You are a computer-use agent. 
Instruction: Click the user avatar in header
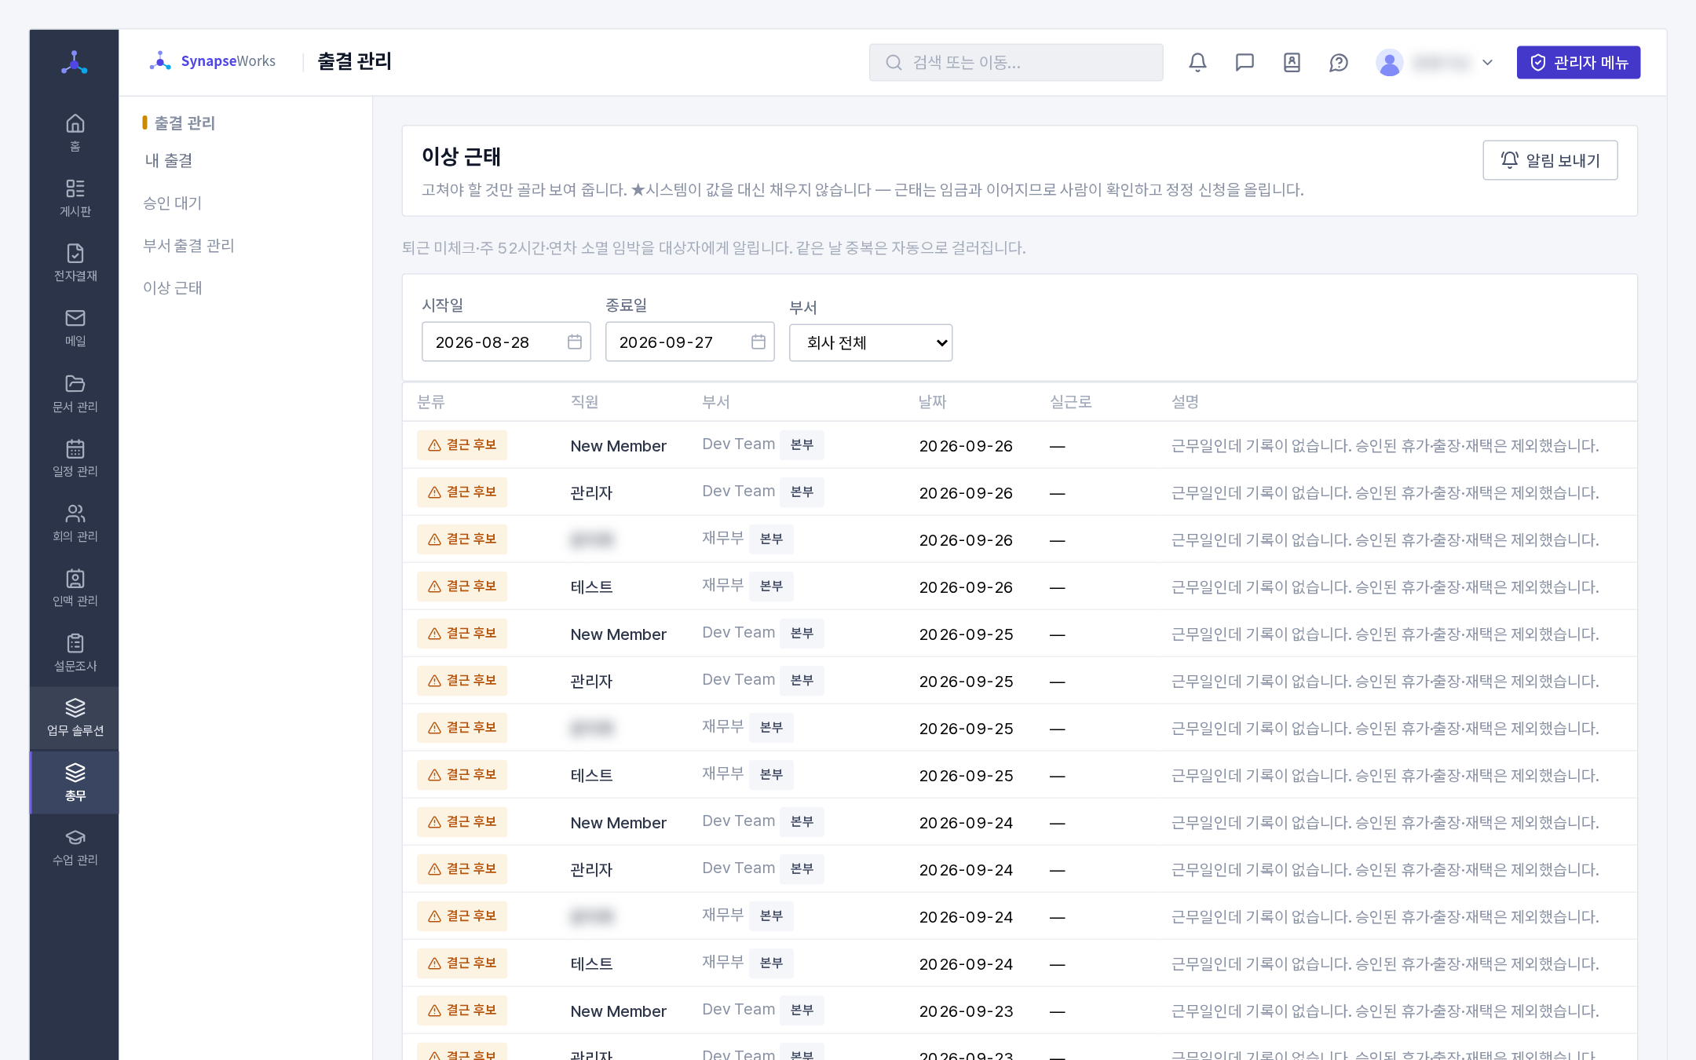pyautogui.click(x=1390, y=62)
